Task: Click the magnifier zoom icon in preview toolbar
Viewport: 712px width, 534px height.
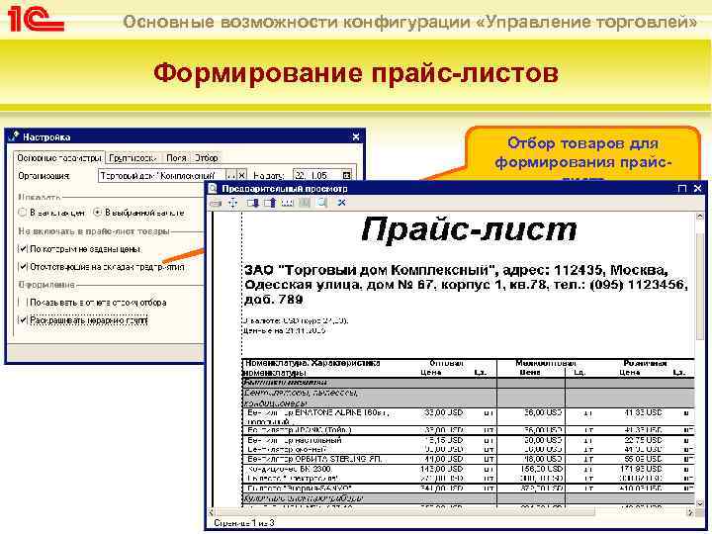Action: pos(322,203)
